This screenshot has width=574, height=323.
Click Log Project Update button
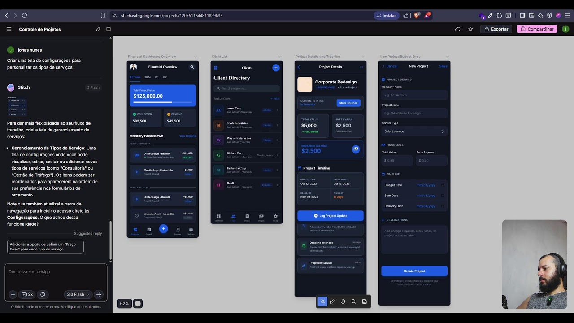point(330,216)
